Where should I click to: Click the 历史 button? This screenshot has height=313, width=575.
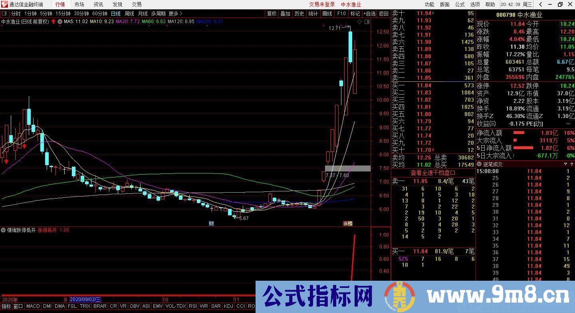point(299,14)
